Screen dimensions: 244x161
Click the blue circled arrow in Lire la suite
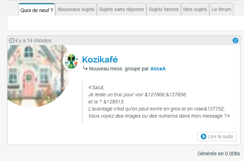pyautogui.click(x=204, y=136)
